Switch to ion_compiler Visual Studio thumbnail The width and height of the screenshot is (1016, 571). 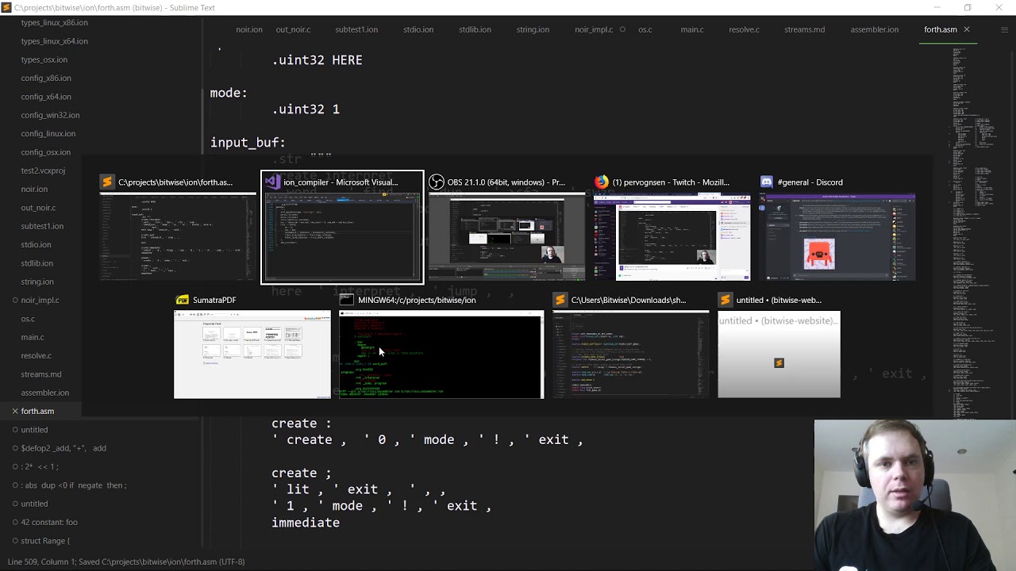tap(342, 237)
